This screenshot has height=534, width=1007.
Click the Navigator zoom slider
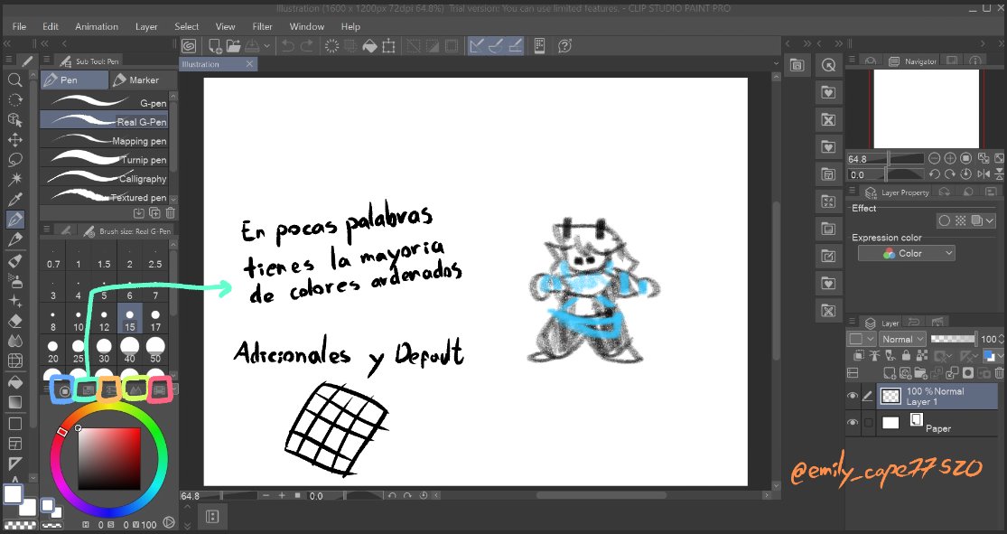tap(885, 158)
